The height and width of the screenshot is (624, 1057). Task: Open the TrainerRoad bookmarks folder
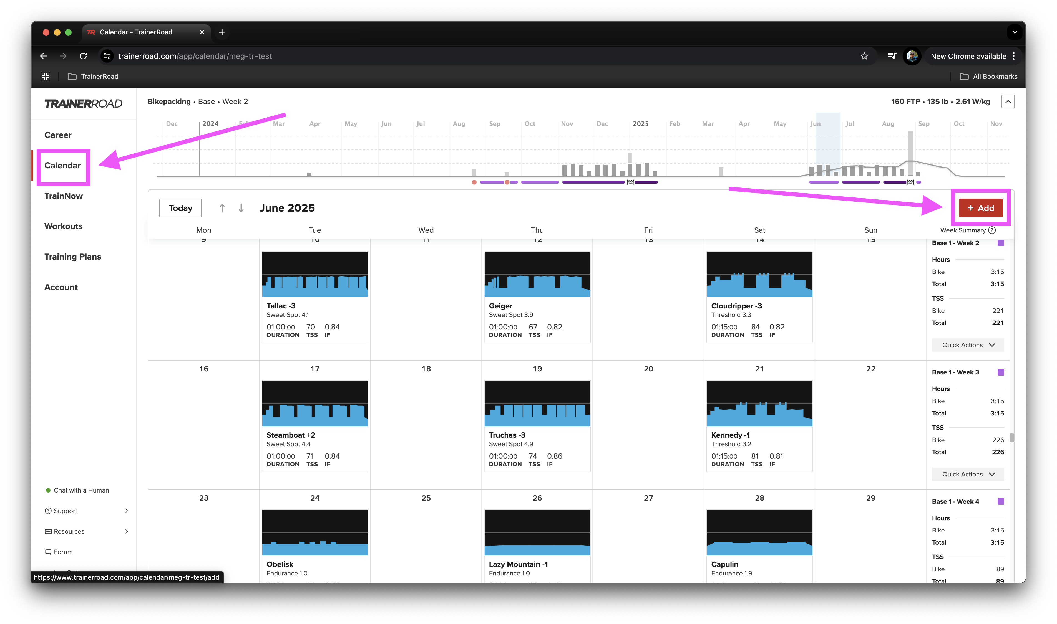[x=94, y=77]
